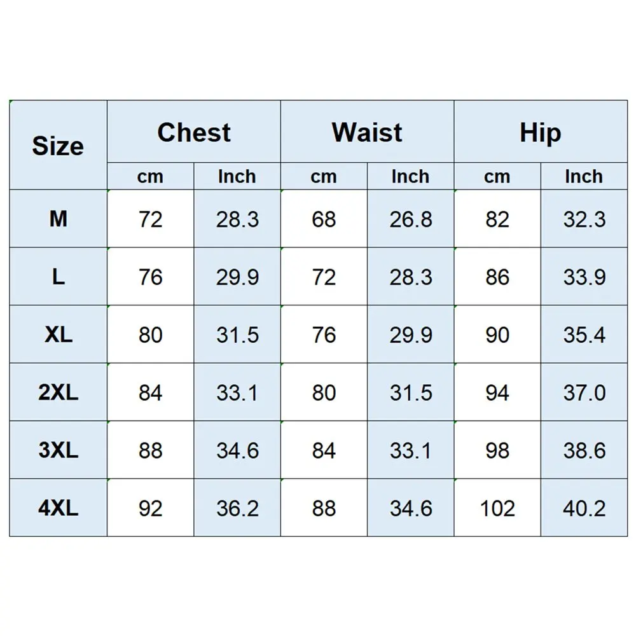Select the 37.0 inch hip value
The height and width of the screenshot is (636, 636).
(x=584, y=392)
